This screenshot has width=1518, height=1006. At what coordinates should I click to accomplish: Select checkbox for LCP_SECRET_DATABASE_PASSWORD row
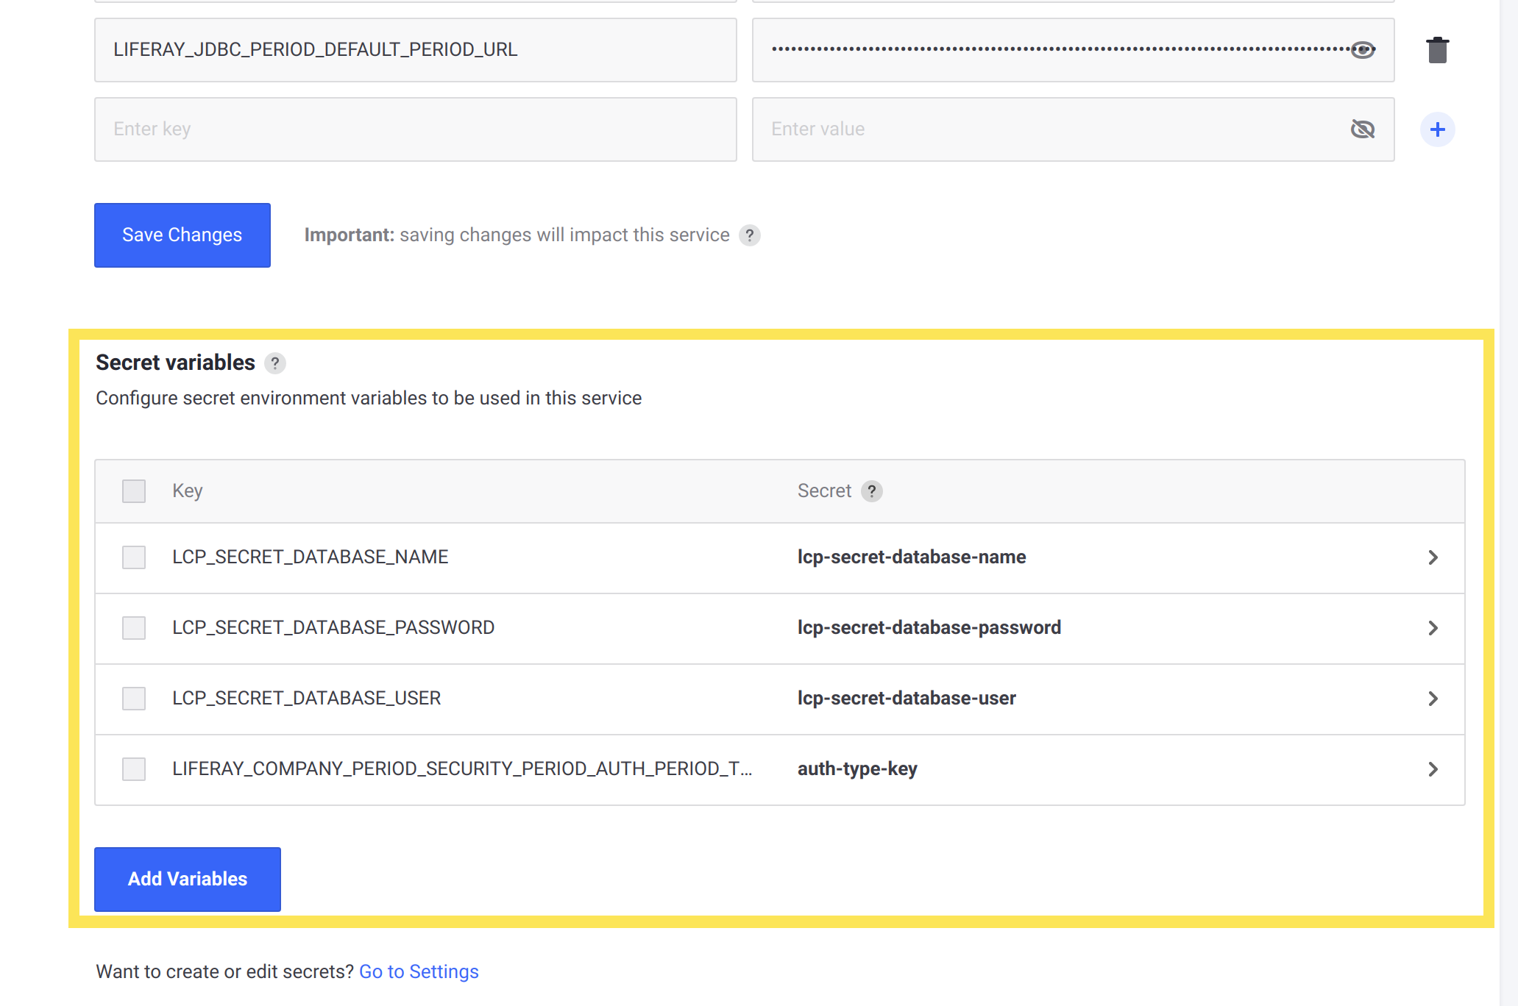pos(134,627)
